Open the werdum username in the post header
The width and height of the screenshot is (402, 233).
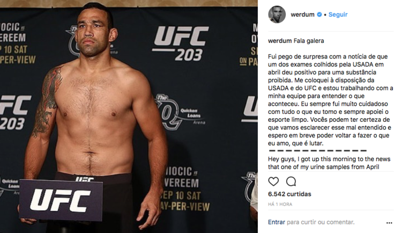(x=302, y=14)
